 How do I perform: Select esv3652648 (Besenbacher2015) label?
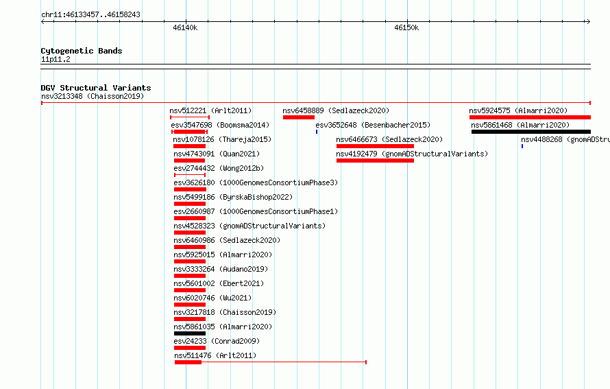pyautogui.click(x=373, y=125)
